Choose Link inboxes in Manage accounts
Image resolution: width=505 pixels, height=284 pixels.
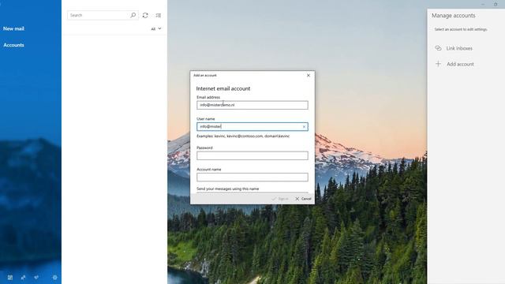(459, 48)
